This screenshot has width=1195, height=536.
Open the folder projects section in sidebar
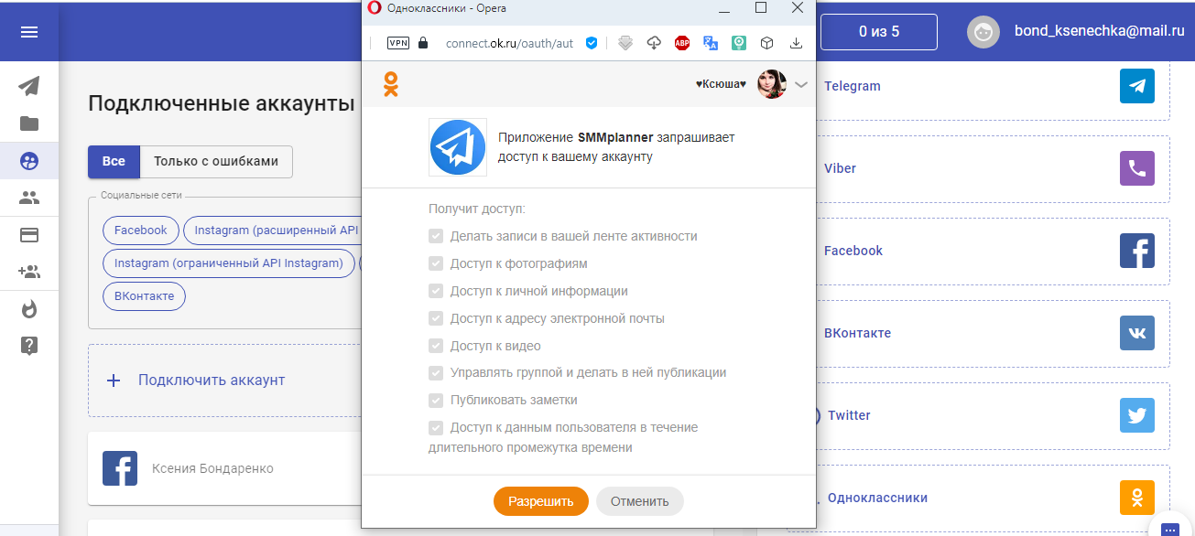point(29,123)
